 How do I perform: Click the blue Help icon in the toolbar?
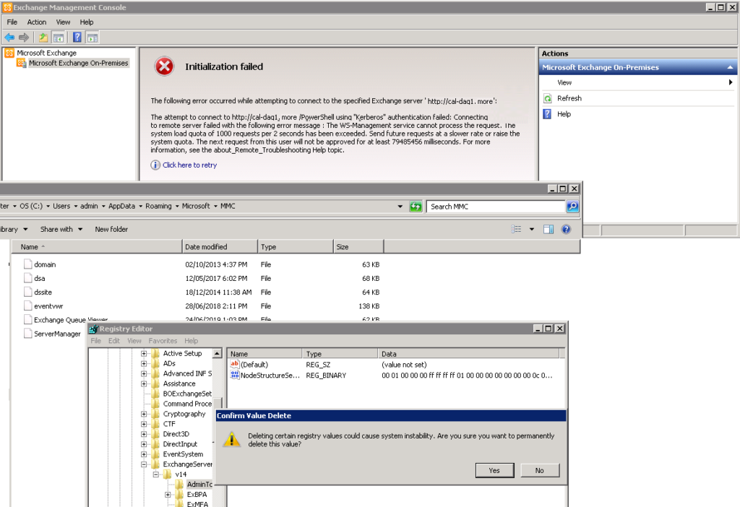tap(77, 38)
